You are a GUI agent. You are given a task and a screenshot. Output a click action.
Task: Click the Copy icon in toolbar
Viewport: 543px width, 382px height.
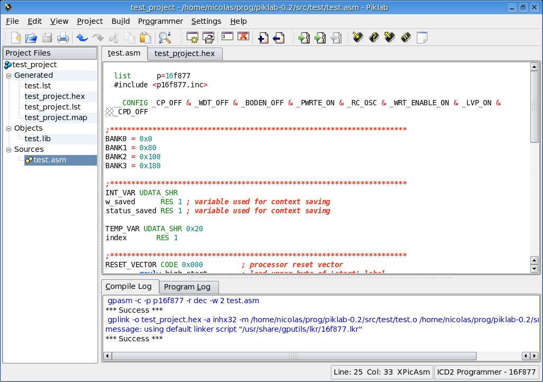[x=130, y=38]
